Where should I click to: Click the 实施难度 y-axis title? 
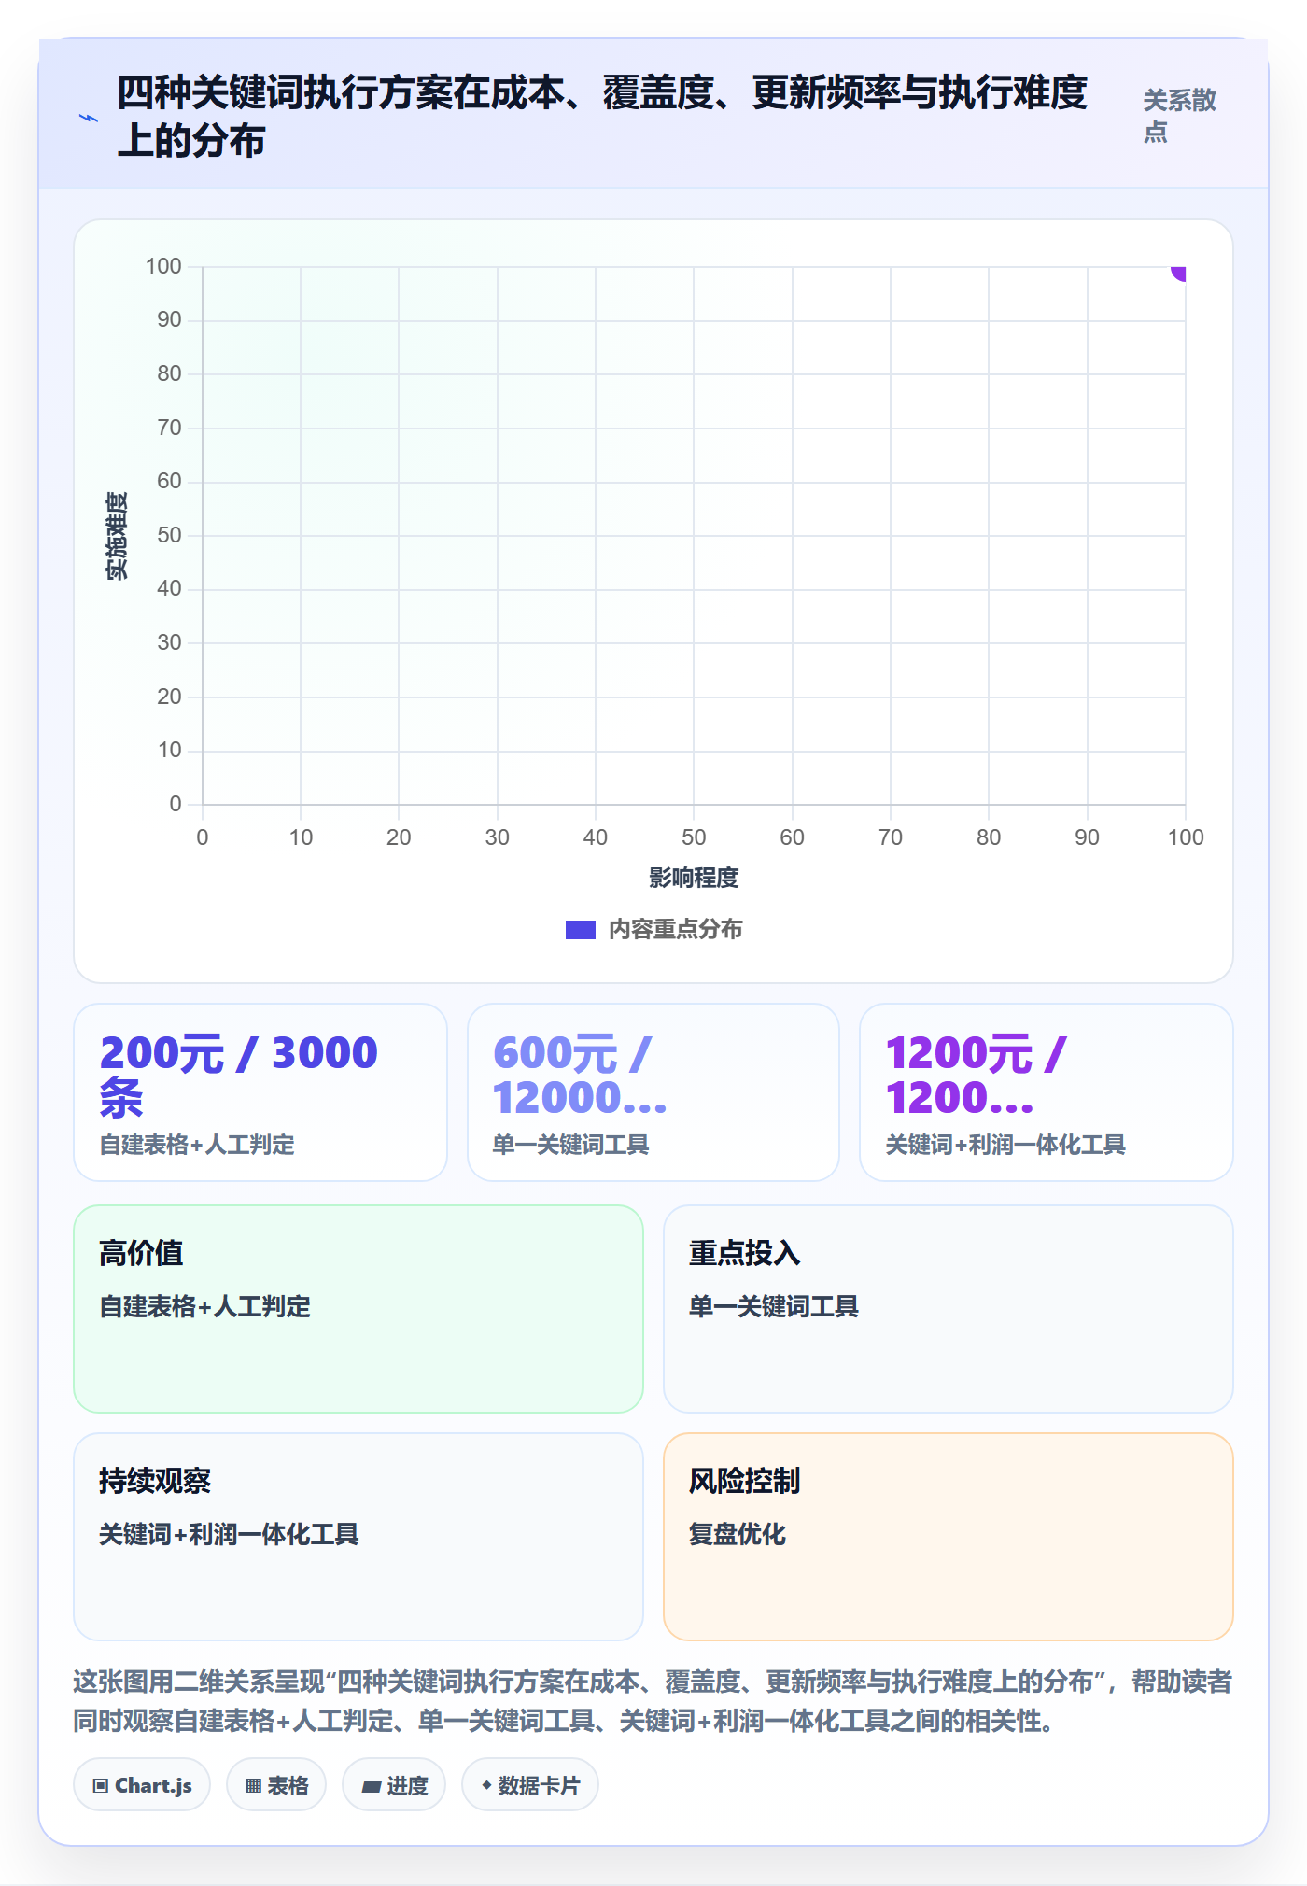117,536
